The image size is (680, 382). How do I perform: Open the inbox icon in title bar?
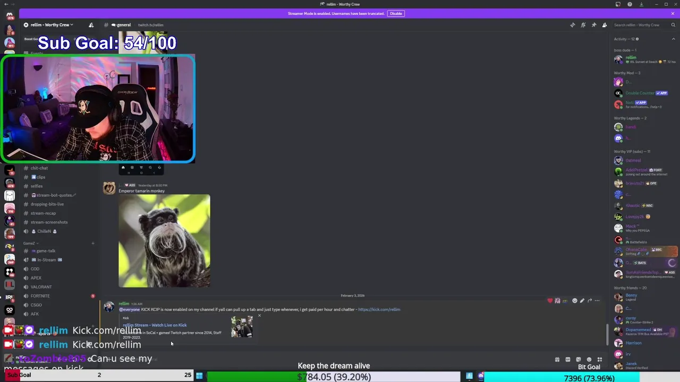point(618,4)
